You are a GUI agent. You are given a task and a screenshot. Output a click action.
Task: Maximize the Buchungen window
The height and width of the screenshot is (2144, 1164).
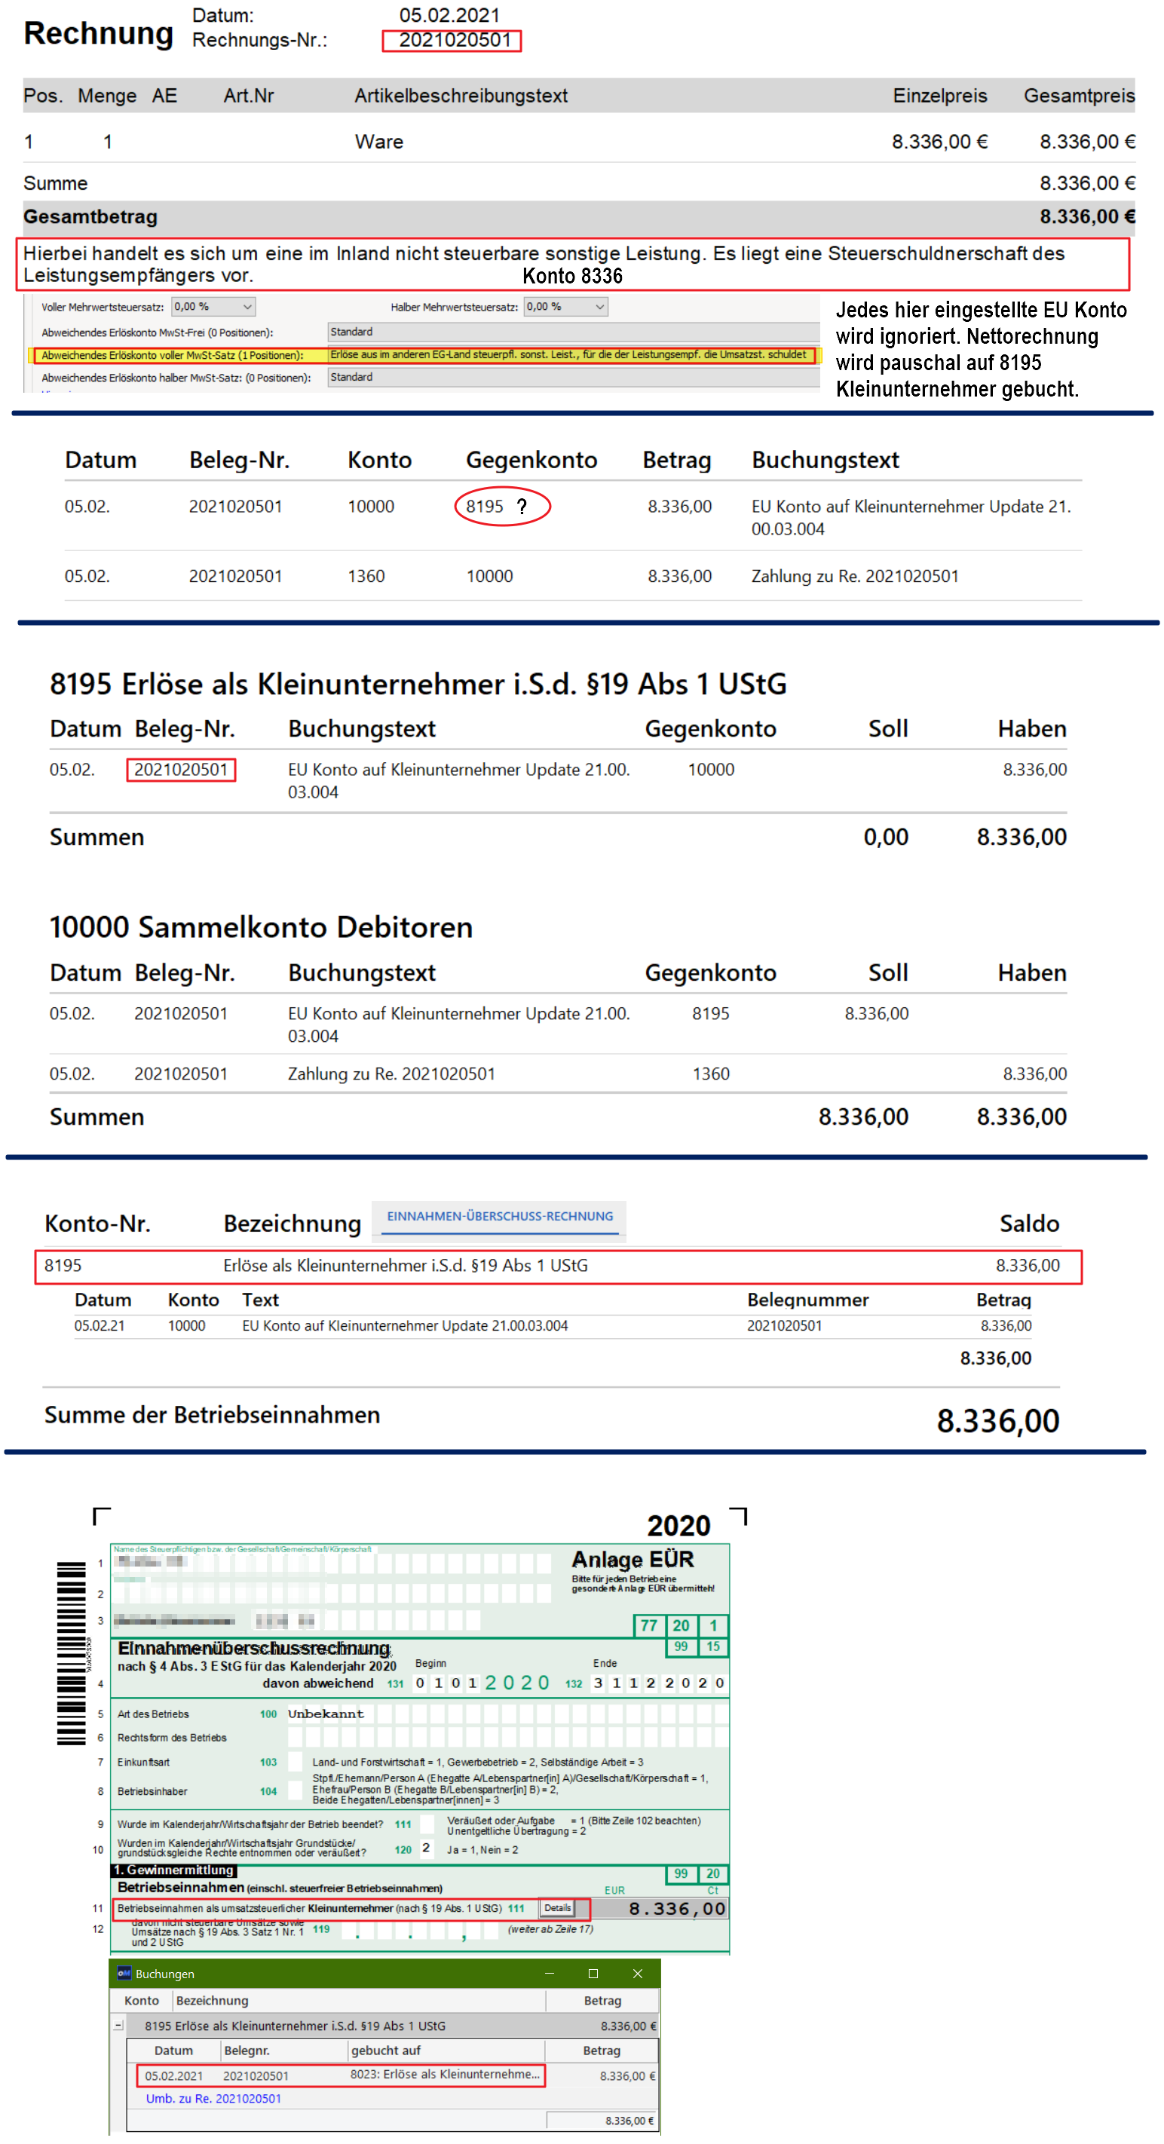click(x=593, y=1974)
